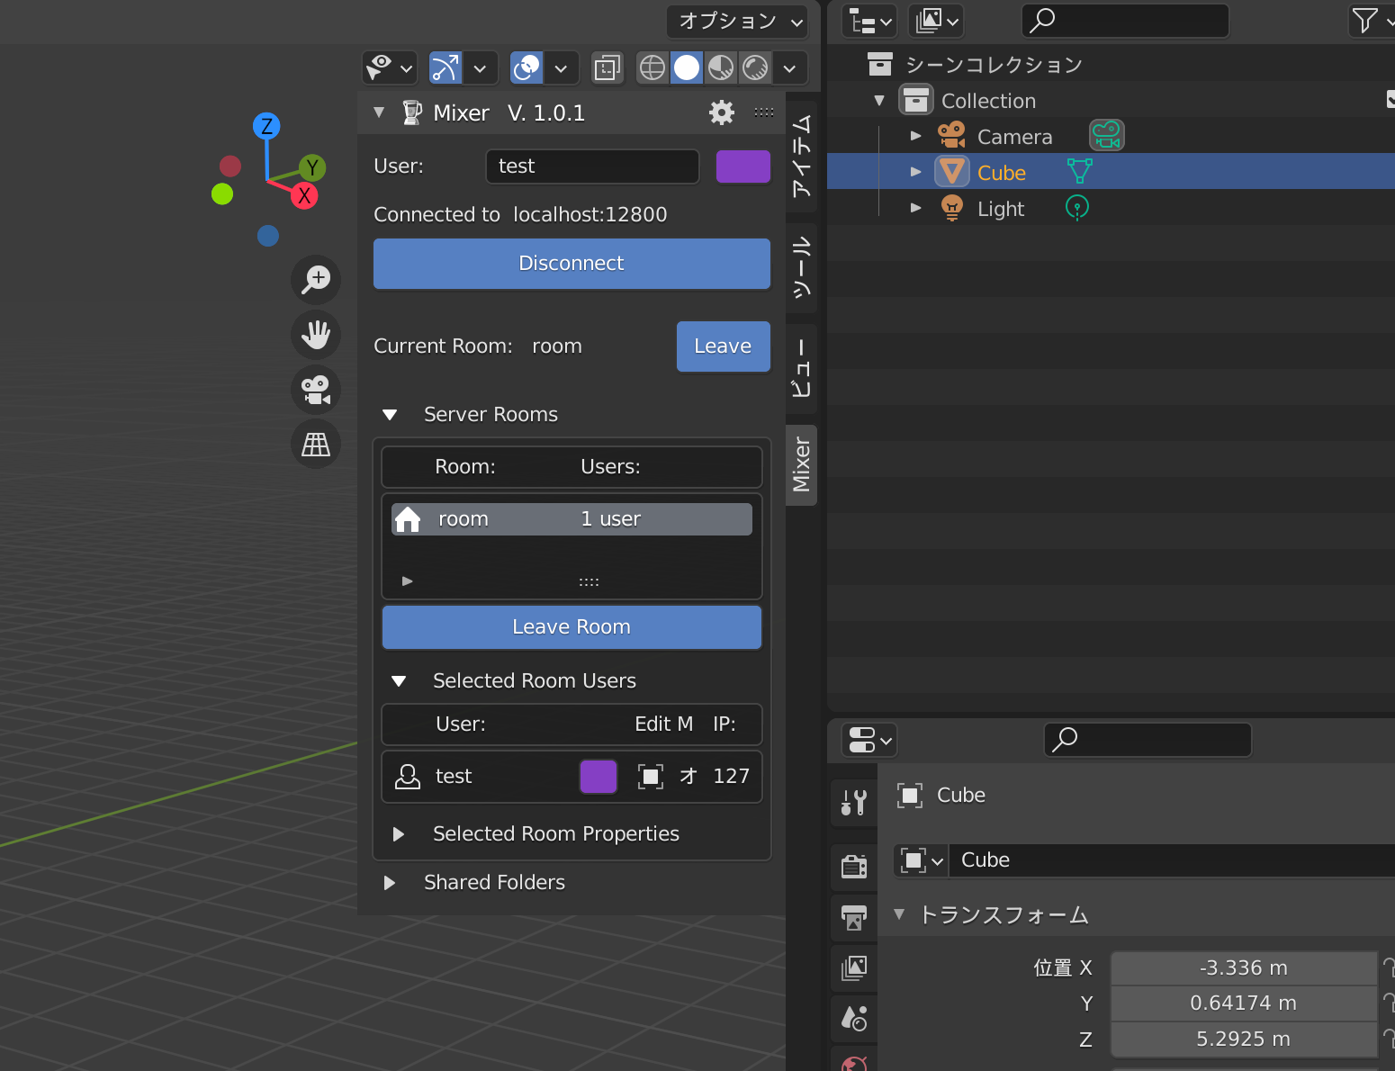The height and width of the screenshot is (1071, 1395).
Task: Click test user's purple color swatch
Action: point(598,777)
